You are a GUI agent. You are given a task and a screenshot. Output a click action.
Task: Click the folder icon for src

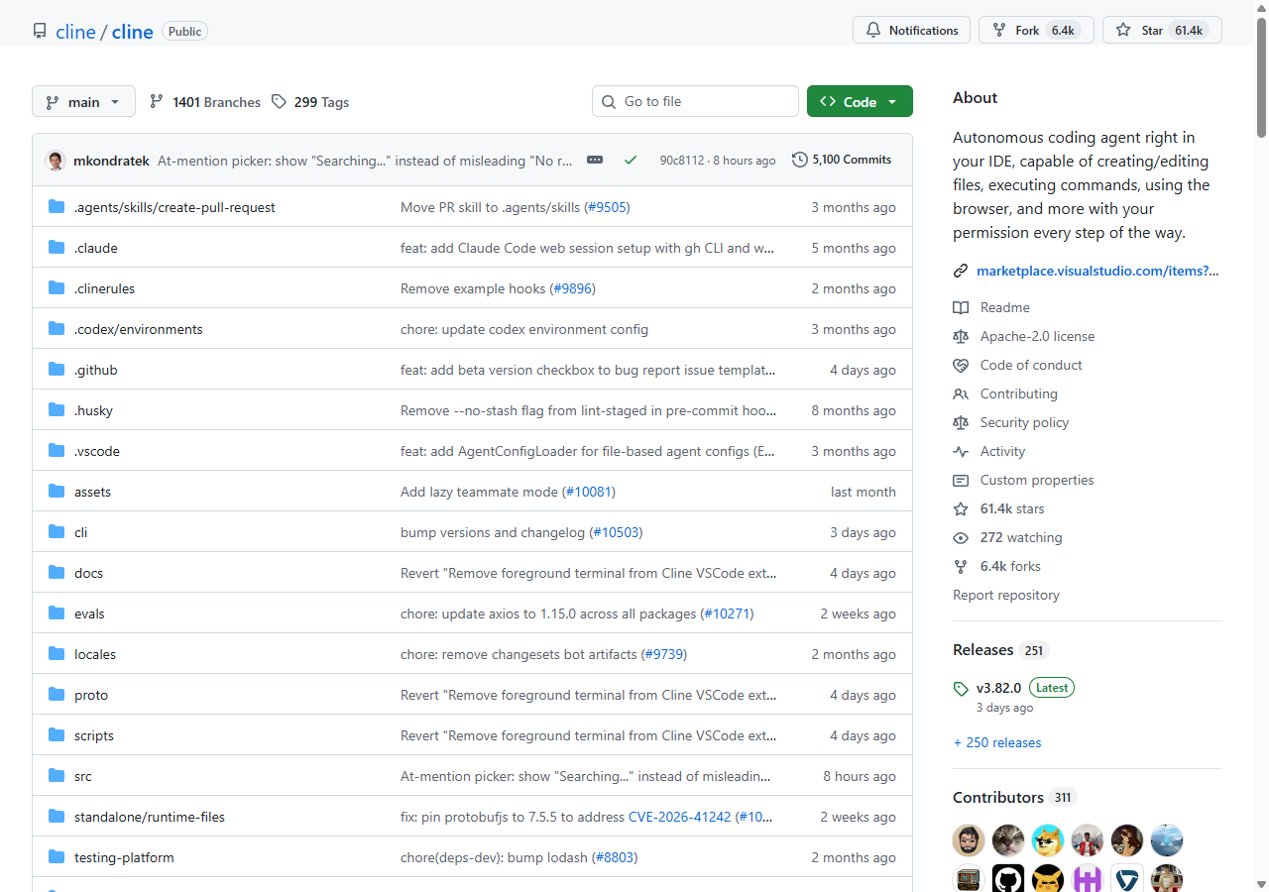tap(57, 776)
